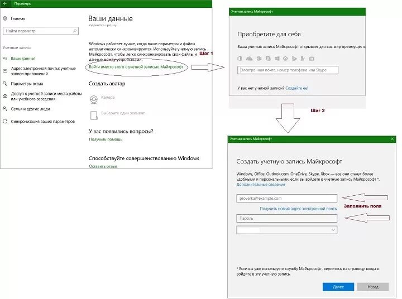The width and height of the screenshot is (402, 299).
Task: Click the Skype icon in the services row
Action: coord(268,59)
